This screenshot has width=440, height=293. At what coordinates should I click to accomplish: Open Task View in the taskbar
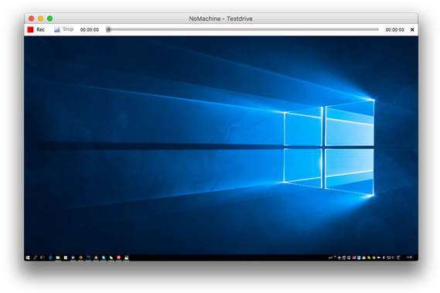pos(43,257)
